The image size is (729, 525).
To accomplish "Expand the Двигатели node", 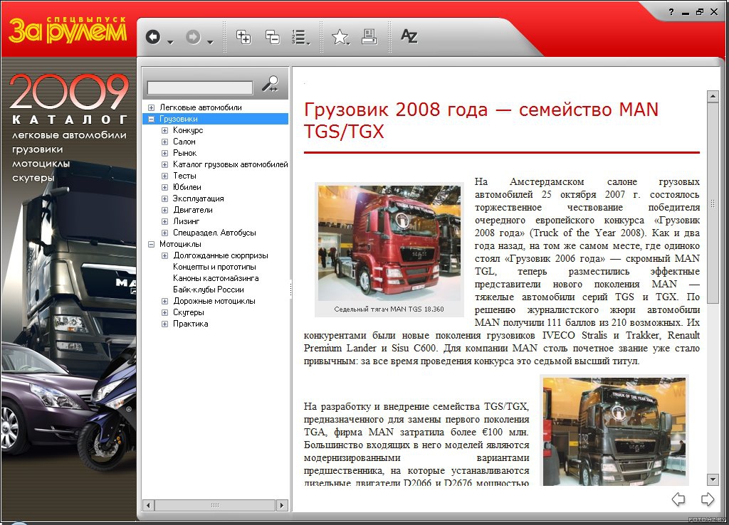I will tap(164, 210).
